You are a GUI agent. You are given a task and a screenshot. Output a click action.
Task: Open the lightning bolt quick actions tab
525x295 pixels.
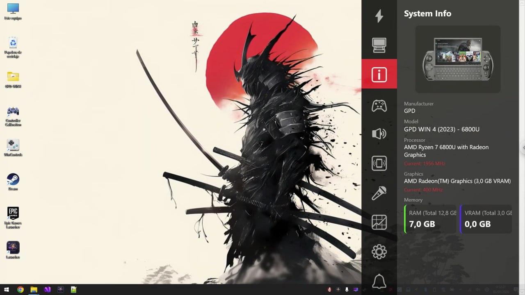(379, 16)
